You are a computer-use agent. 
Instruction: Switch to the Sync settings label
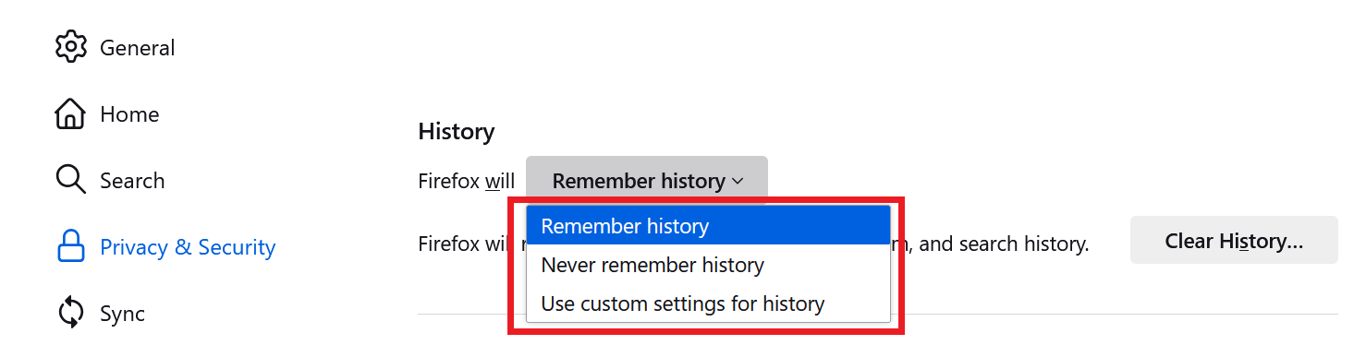(x=122, y=313)
